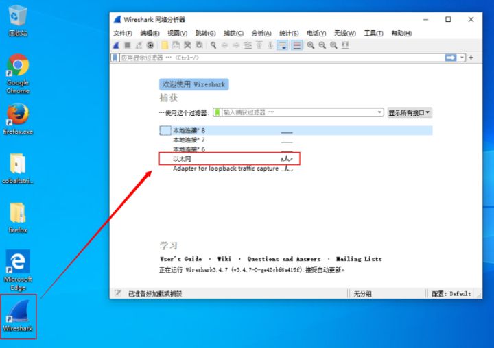The height and width of the screenshot is (348, 494).
Task: Click the apply display filter arrow button
Action: [451, 58]
